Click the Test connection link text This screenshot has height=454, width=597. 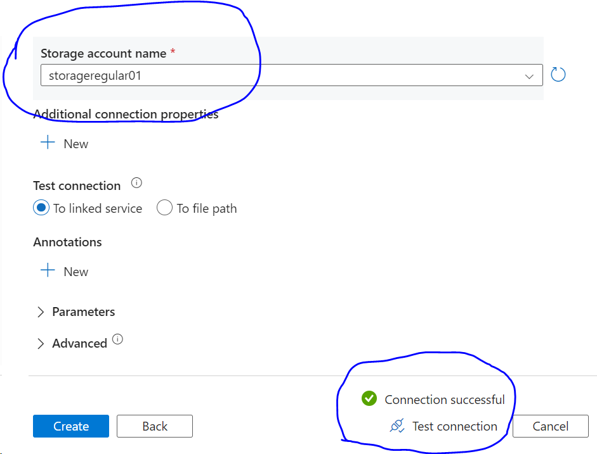pyautogui.click(x=454, y=426)
